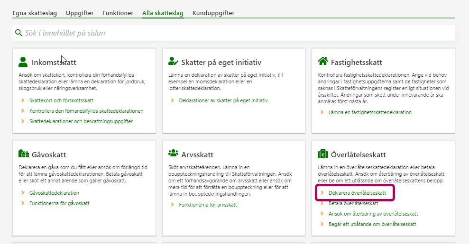
Task: Open Kontrollera den förhandsifyllda skattedeklarationen link
Action: tap(86, 111)
